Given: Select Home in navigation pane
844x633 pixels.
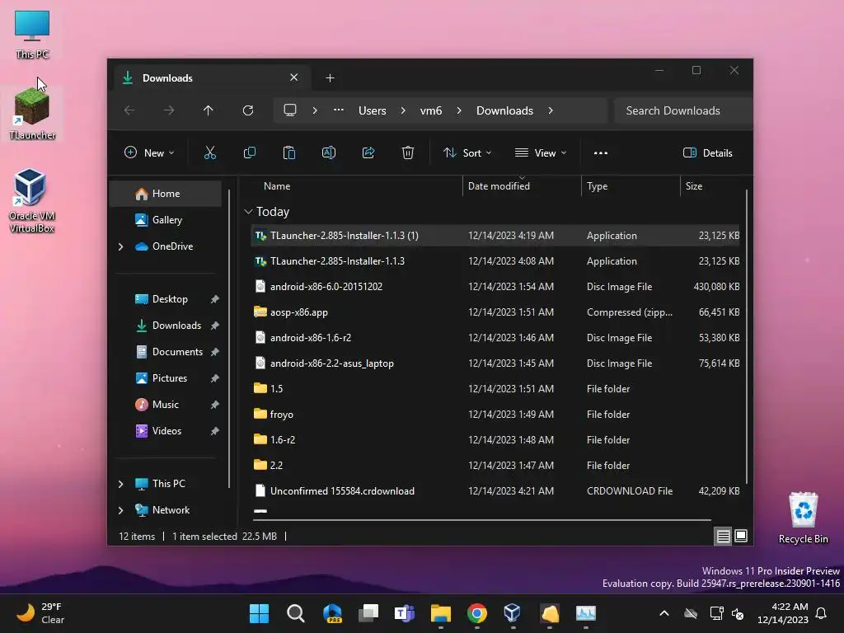Looking at the screenshot, I should (165, 194).
